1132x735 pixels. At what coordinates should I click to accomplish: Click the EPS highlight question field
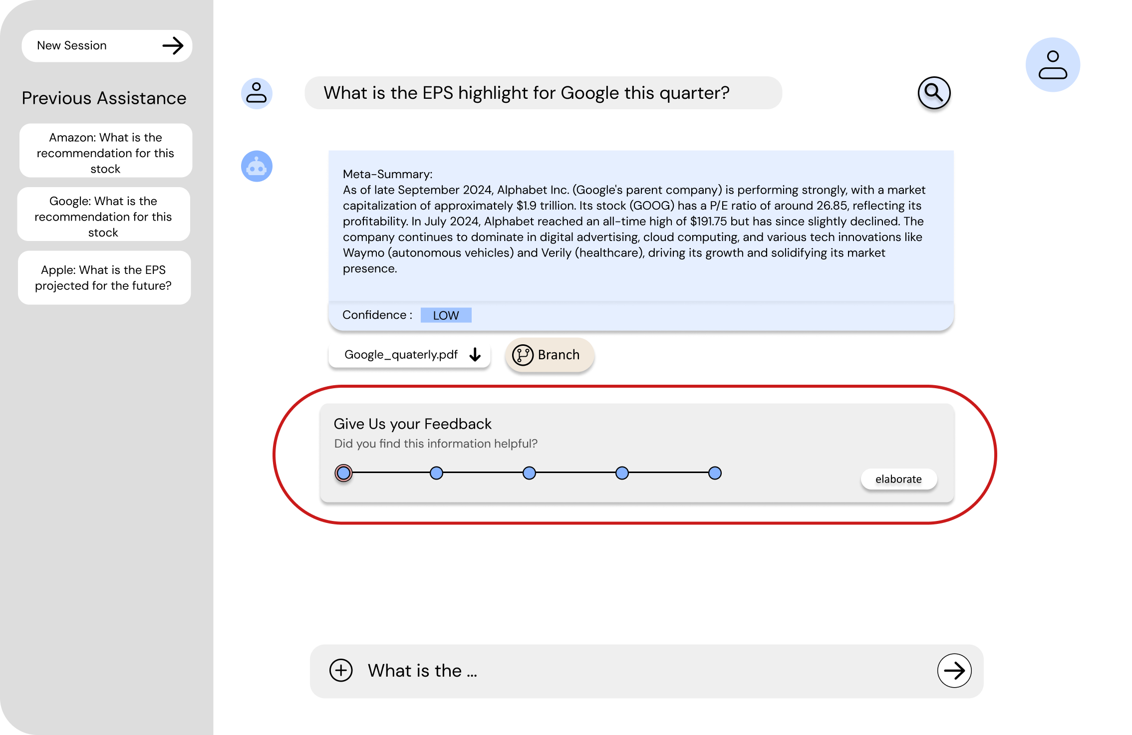click(x=543, y=93)
